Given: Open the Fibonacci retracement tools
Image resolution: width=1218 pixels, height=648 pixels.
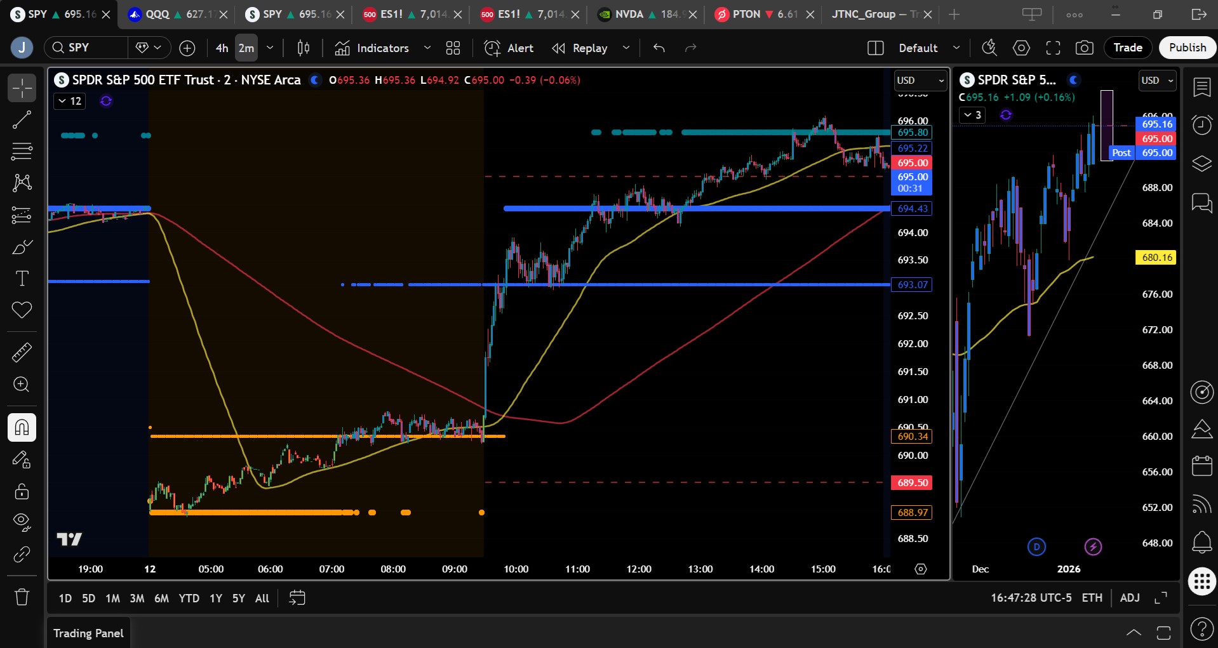Looking at the screenshot, I should coord(22,152).
